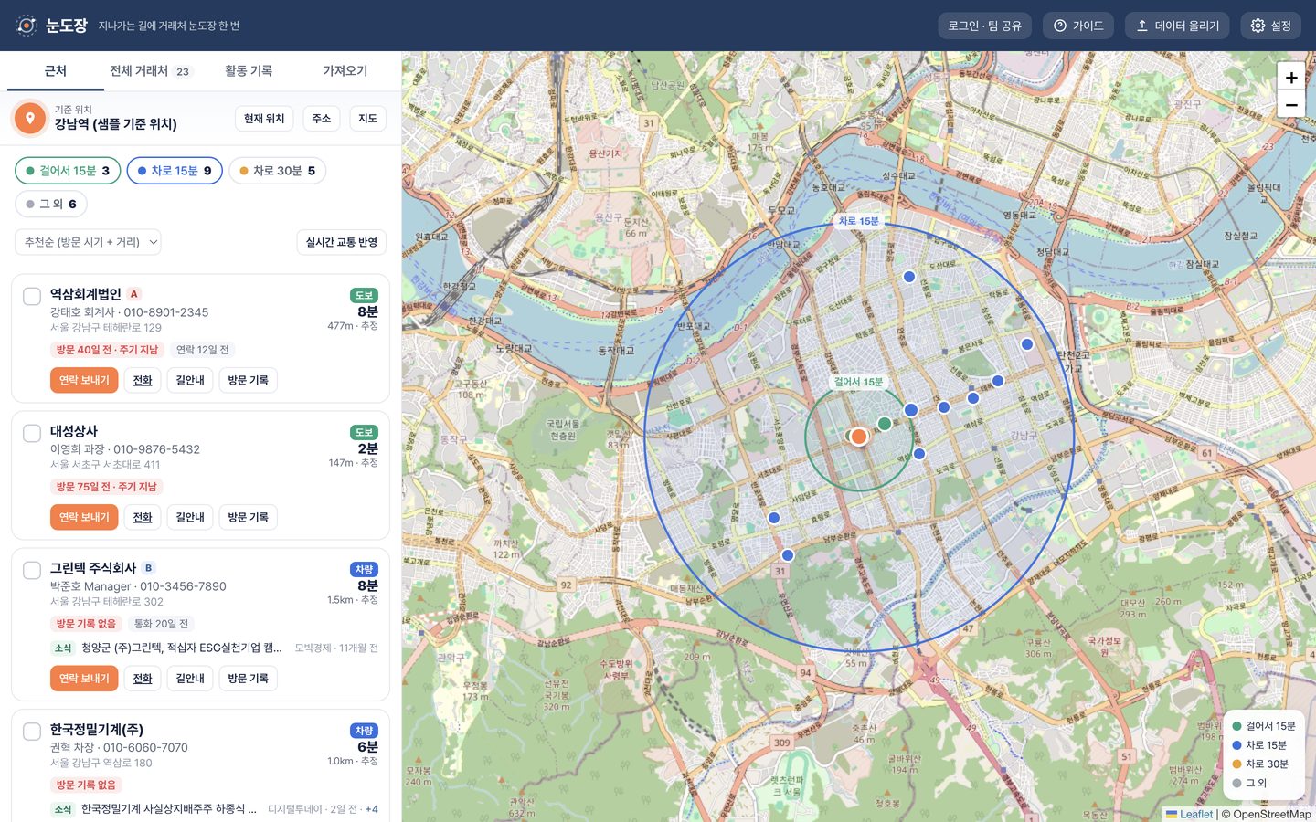Click the 한국정밀기계 사실상지배주주 news headline
This screenshot has width=1316, height=822.
pyautogui.click(x=168, y=808)
